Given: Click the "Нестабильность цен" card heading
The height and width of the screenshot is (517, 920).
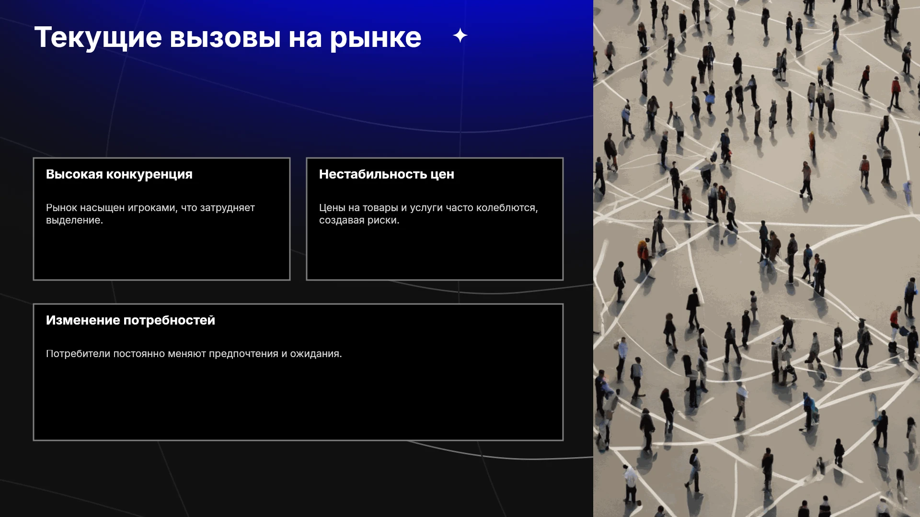Looking at the screenshot, I should [387, 174].
